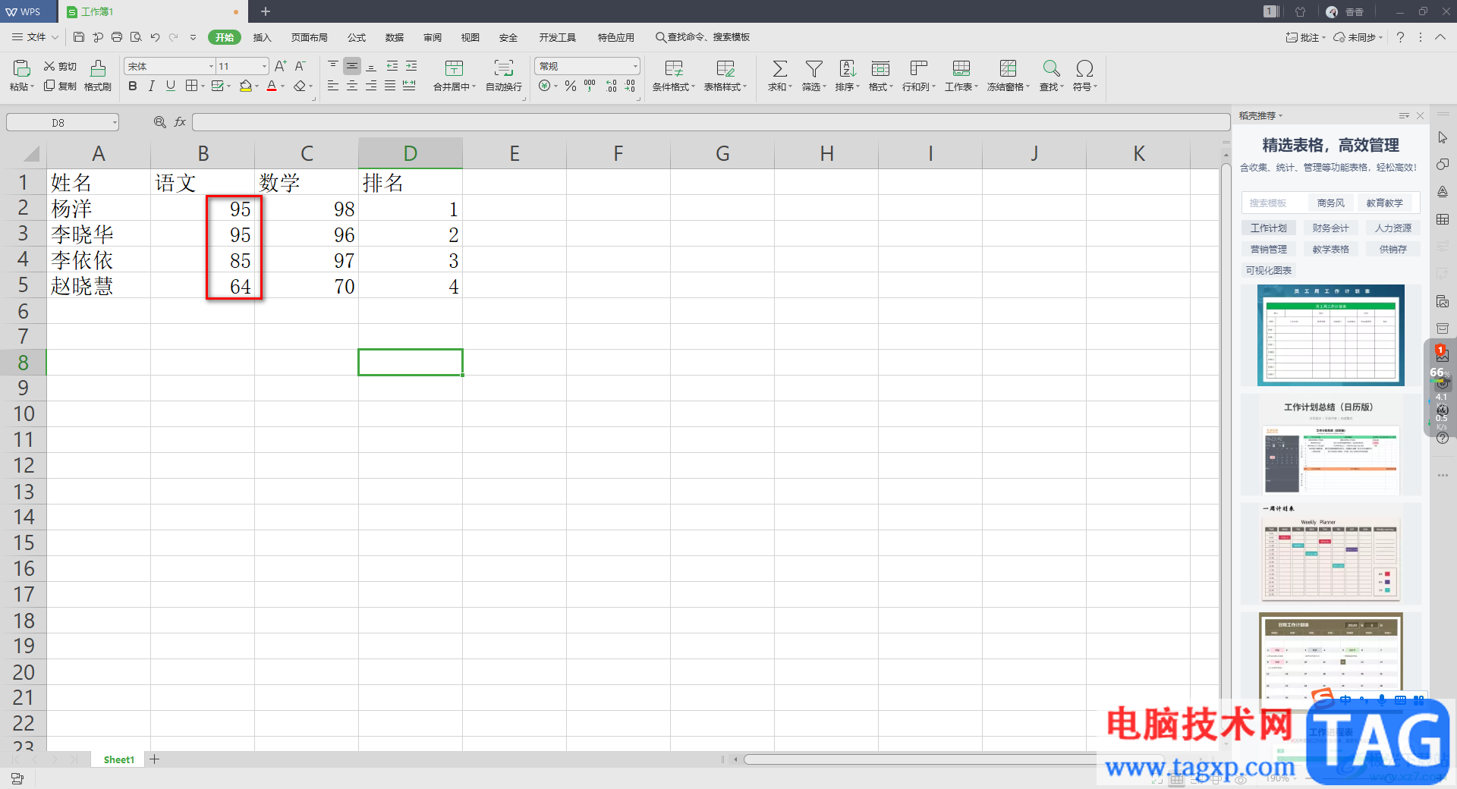Switch to the 数据 tab
1457x789 pixels.
[x=395, y=37]
